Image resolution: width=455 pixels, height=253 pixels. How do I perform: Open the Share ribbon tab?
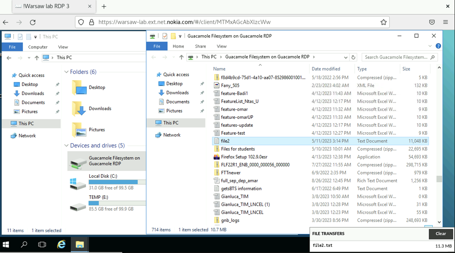tap(201, 46)
